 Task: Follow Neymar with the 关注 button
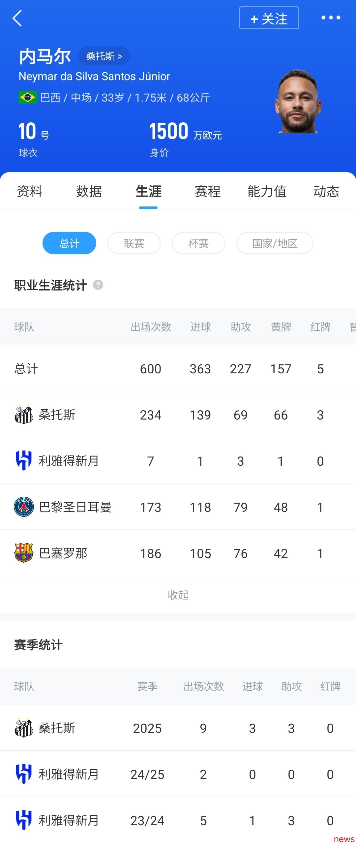point(269,18)
